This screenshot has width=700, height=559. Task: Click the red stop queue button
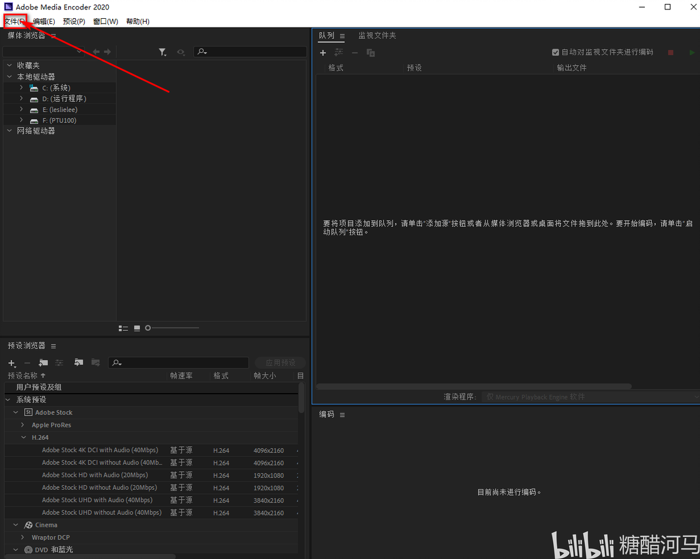click(x=671, y=53)
